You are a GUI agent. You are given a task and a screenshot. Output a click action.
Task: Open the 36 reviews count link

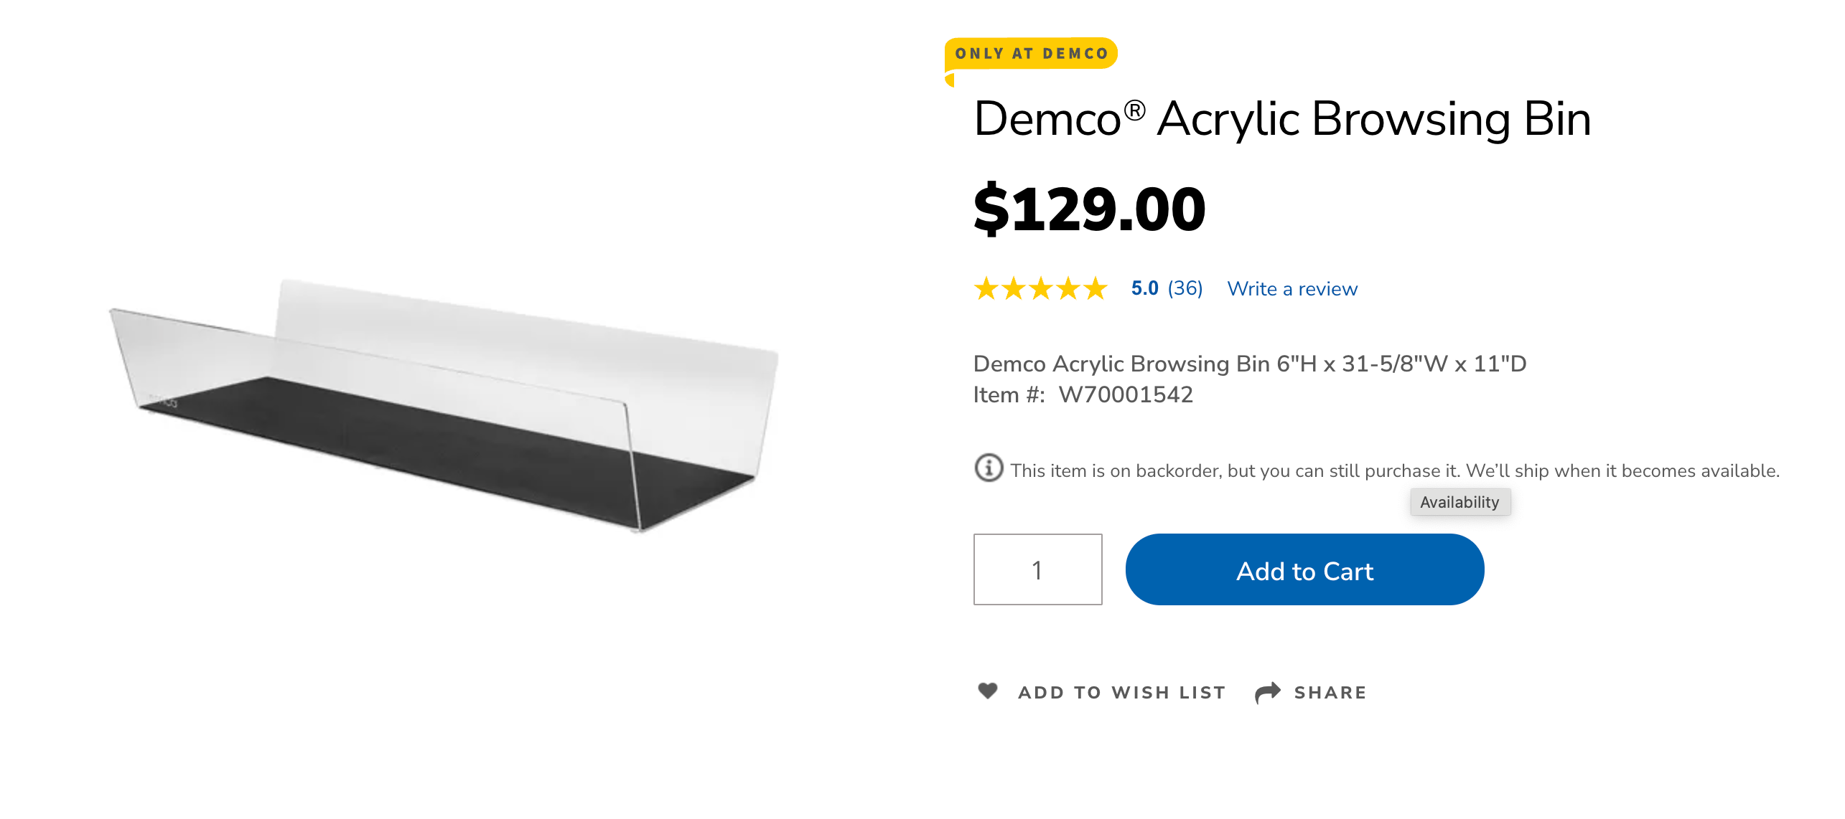(x=1185, y=288)
